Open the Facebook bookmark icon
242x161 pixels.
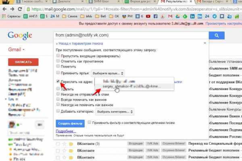pyautogui.click(x=155, y=16)
